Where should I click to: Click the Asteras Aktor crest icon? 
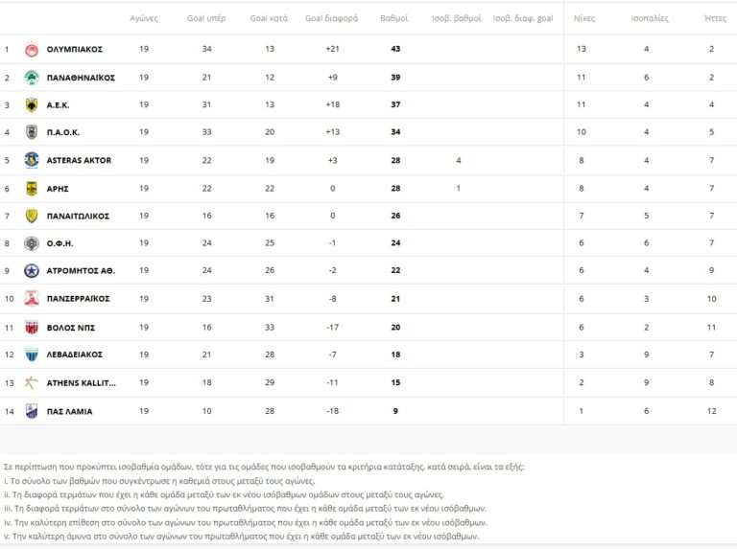[31, 160]
